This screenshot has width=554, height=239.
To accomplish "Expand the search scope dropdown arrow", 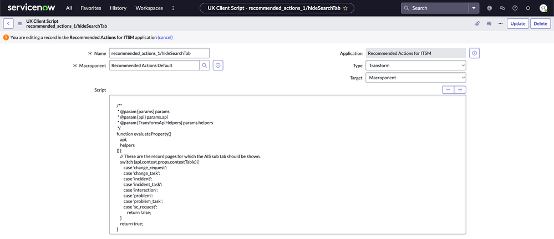I will pyautogui.click(x=474, y=8).
